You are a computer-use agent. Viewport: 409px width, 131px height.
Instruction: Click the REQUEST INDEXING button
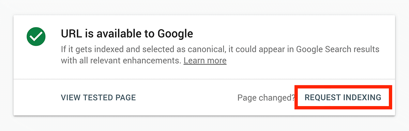(343, 98)
